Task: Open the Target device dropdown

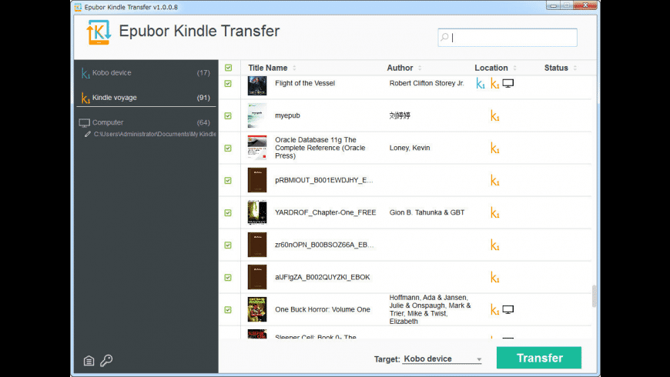Action: tap(442, 359)
